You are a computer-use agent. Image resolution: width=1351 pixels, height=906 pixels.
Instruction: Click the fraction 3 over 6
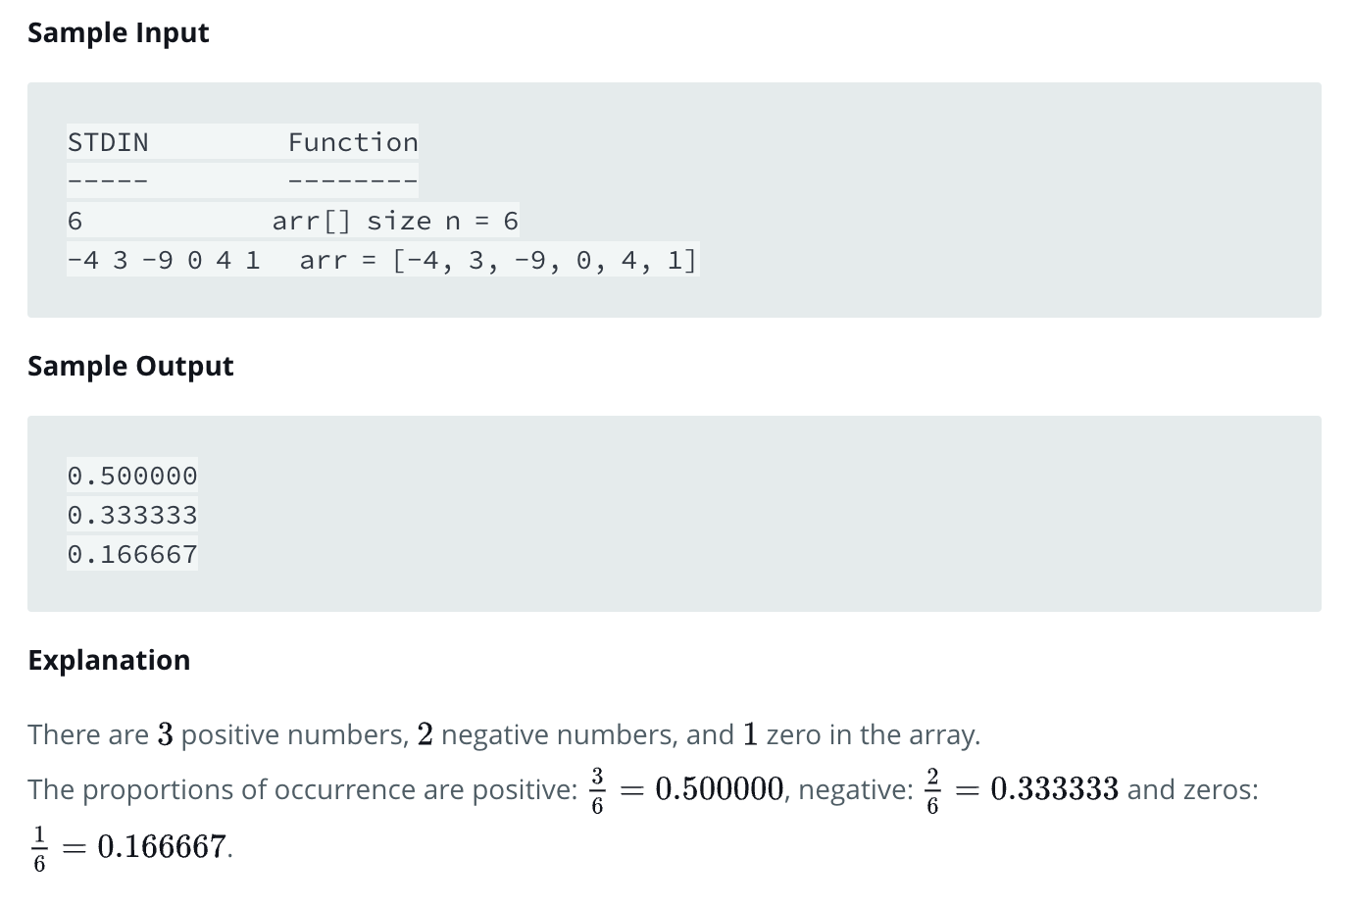coord(597,790)
